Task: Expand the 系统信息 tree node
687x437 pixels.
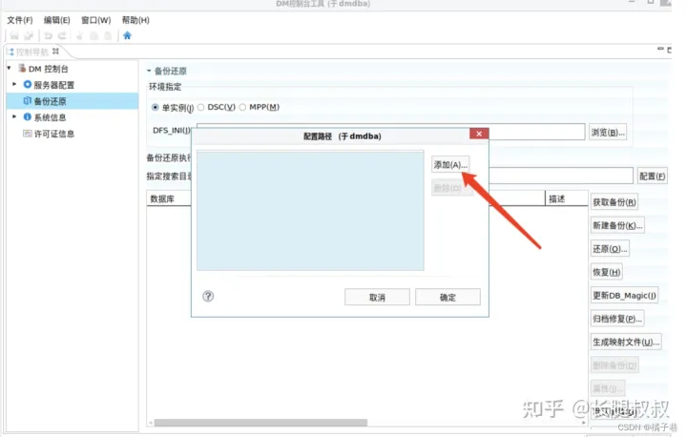Action: coord(14,116)
